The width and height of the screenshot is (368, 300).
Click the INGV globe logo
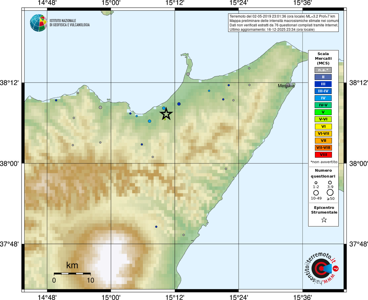point(39,23)
